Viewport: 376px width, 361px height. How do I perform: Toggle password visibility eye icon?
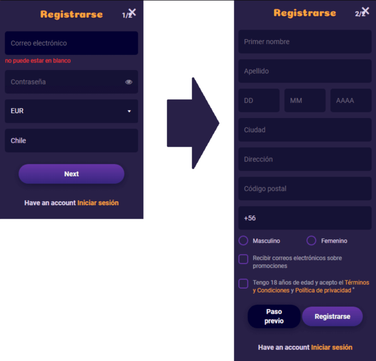point(129,82)
